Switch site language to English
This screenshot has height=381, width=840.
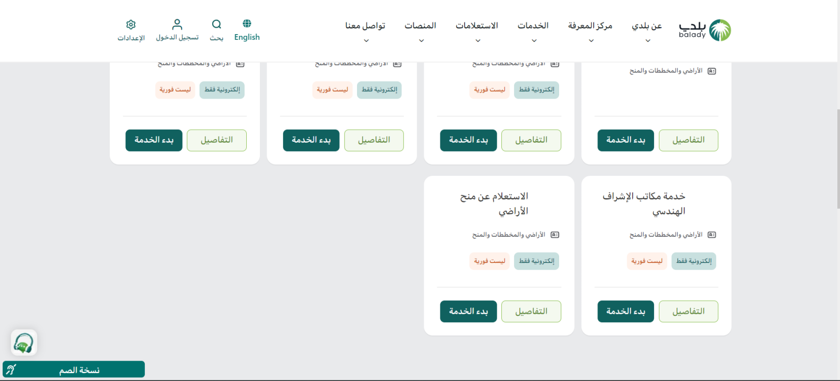pyautogui.click(x=247, y=37)
